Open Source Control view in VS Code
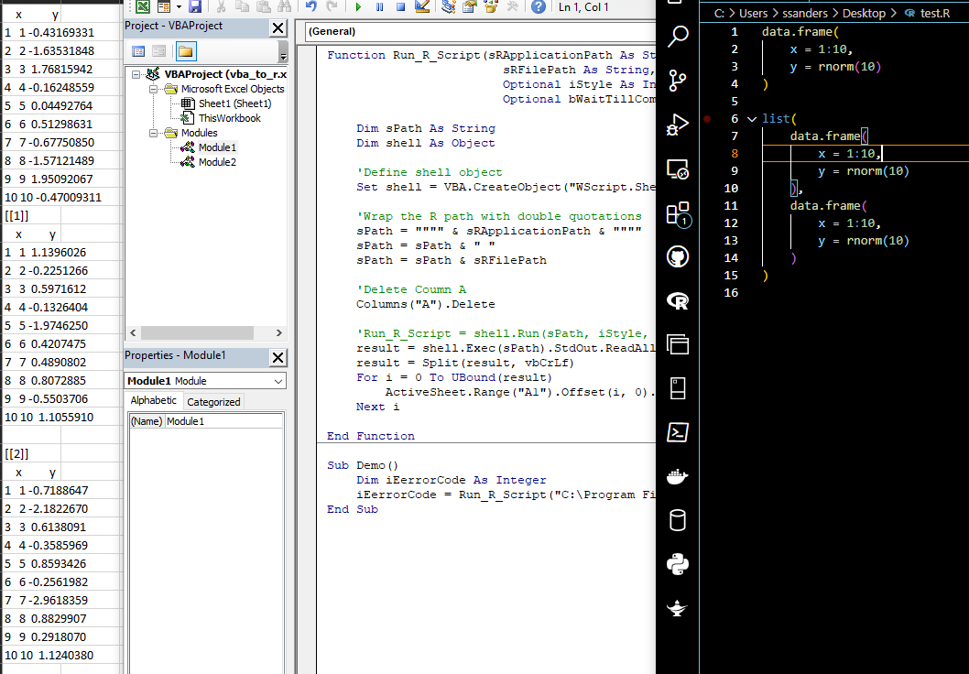The height and width of the screenshot is (674, 969). click(678, 81)
